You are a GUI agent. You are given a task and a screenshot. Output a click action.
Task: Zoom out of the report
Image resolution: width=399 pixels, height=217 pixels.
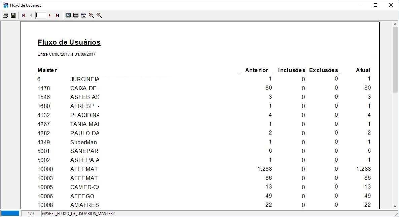(99, 15)
